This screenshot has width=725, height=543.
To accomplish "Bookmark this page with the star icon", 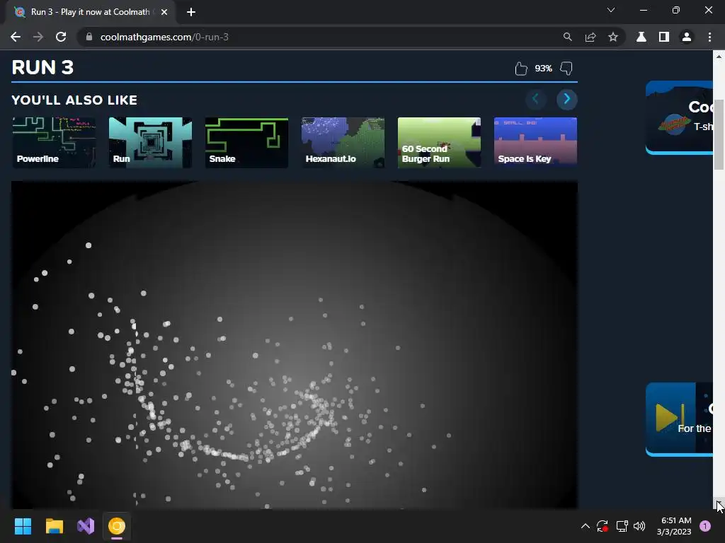I will point(613,37).
